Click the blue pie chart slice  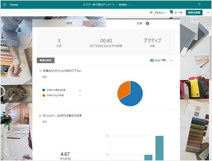coord(134,96)
